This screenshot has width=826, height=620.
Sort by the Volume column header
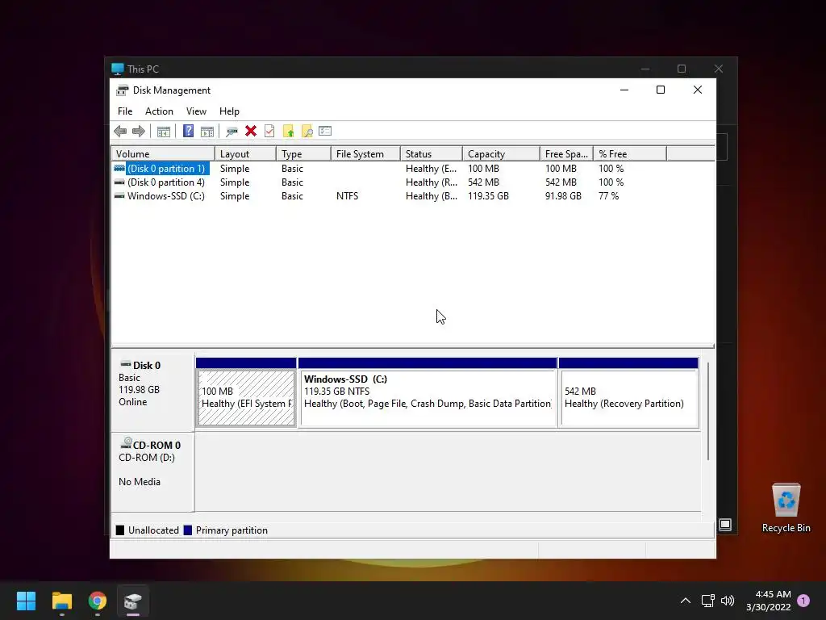[163, 154]
